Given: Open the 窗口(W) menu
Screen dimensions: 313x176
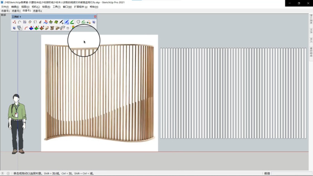Looking at the screenshot, I should [67, 7].
